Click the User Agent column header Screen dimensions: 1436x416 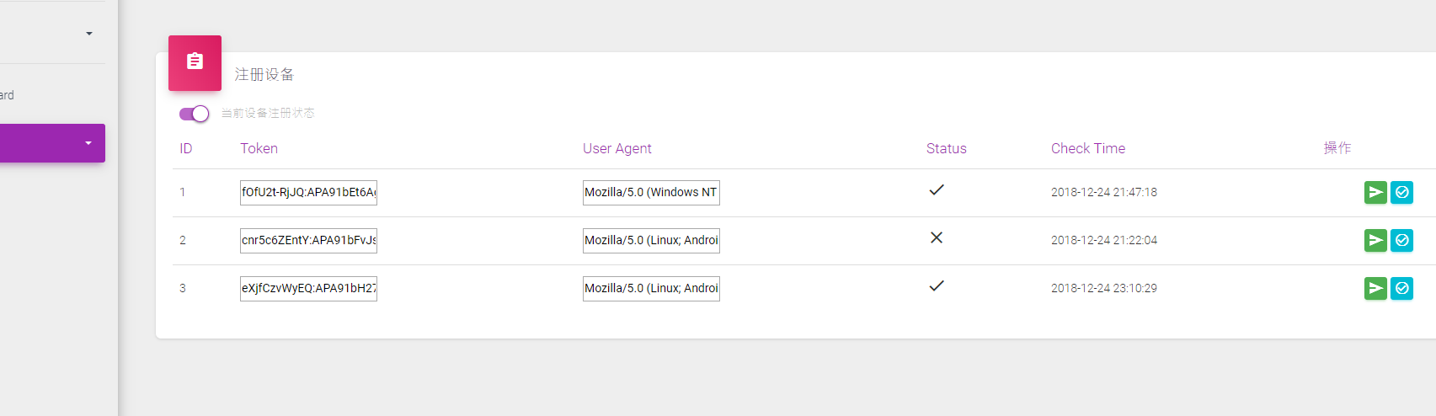coord(617,148)
